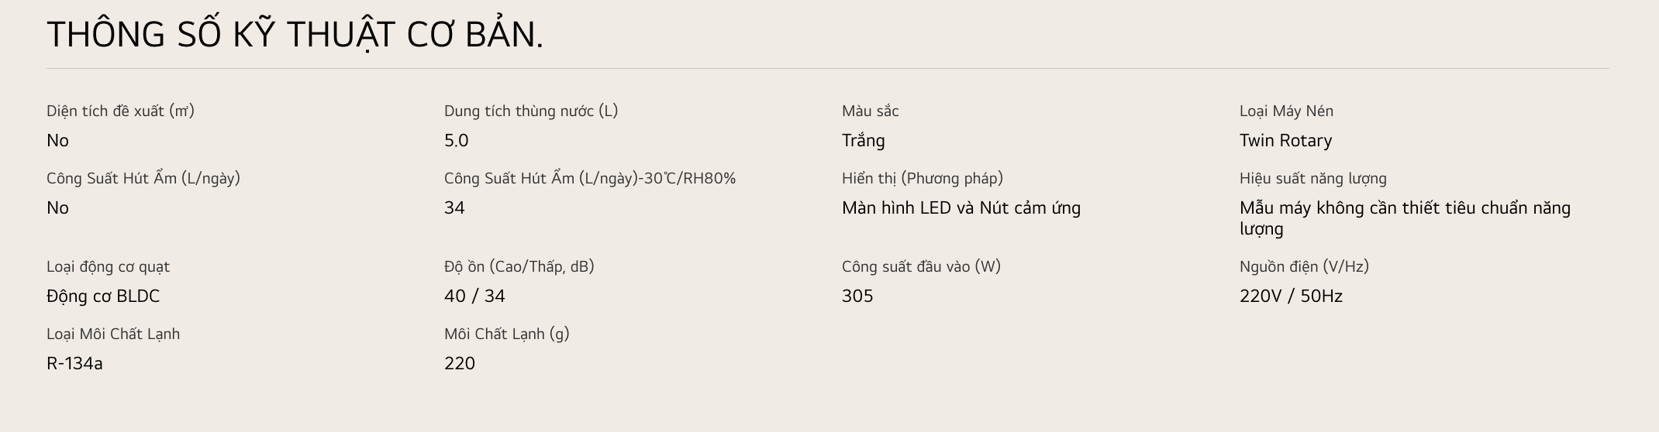Viewport: 1659px width, 432px height.
Task: Click the 'THÔNG SỐ KỸ THUẬT CƠ BẢN.' heading
Action: coord(295,35)
